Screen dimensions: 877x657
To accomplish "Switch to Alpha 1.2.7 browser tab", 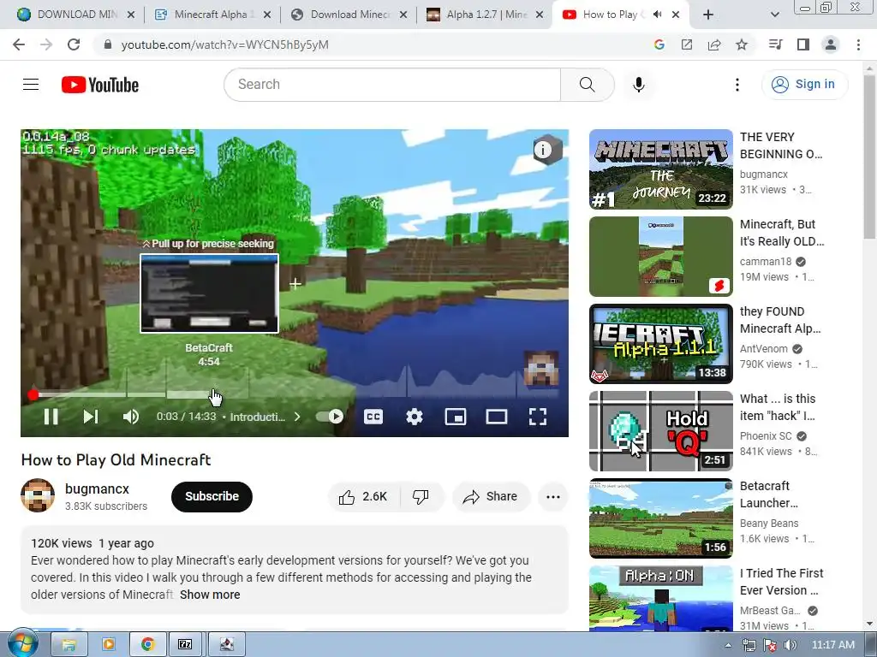I will (486, 15).
